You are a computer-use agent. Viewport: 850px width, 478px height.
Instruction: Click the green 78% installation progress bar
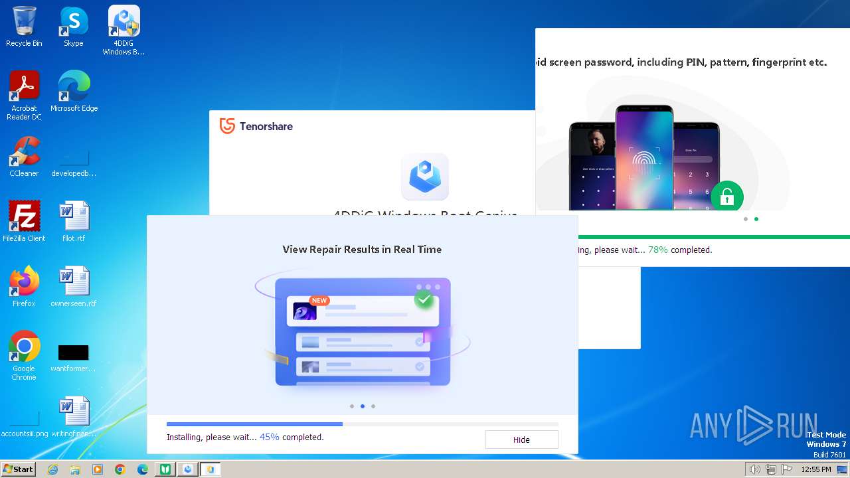tap(714, 236)
